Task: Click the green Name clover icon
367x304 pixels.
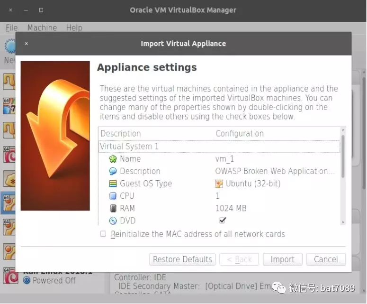Action: point(113,159)
